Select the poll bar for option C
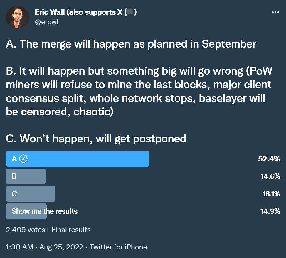 (x=31, y=194)
